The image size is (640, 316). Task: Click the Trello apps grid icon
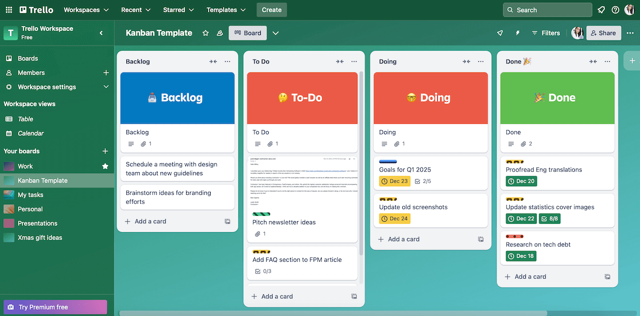(x=8, y=9)
